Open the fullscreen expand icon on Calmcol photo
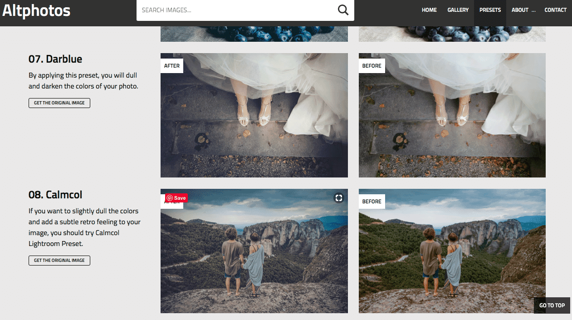The image size is (572, 320). 339,198
